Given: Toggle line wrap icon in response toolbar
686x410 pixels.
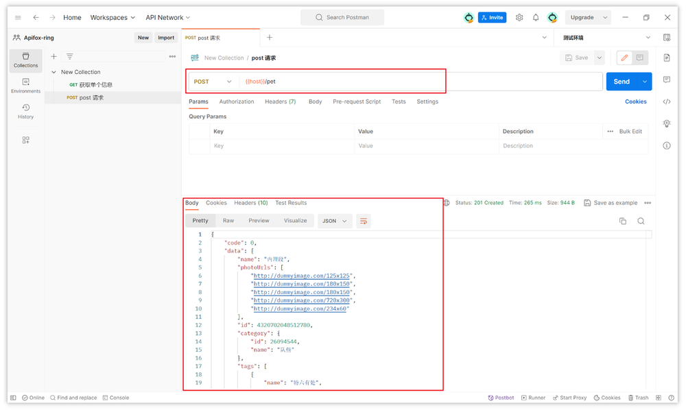Looking at the screenshot, I should pyautogui.click(x=364, y=221).
